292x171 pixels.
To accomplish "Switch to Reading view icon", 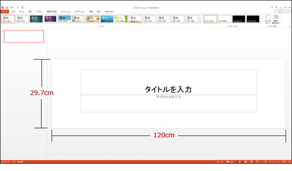I will [251, 162].
